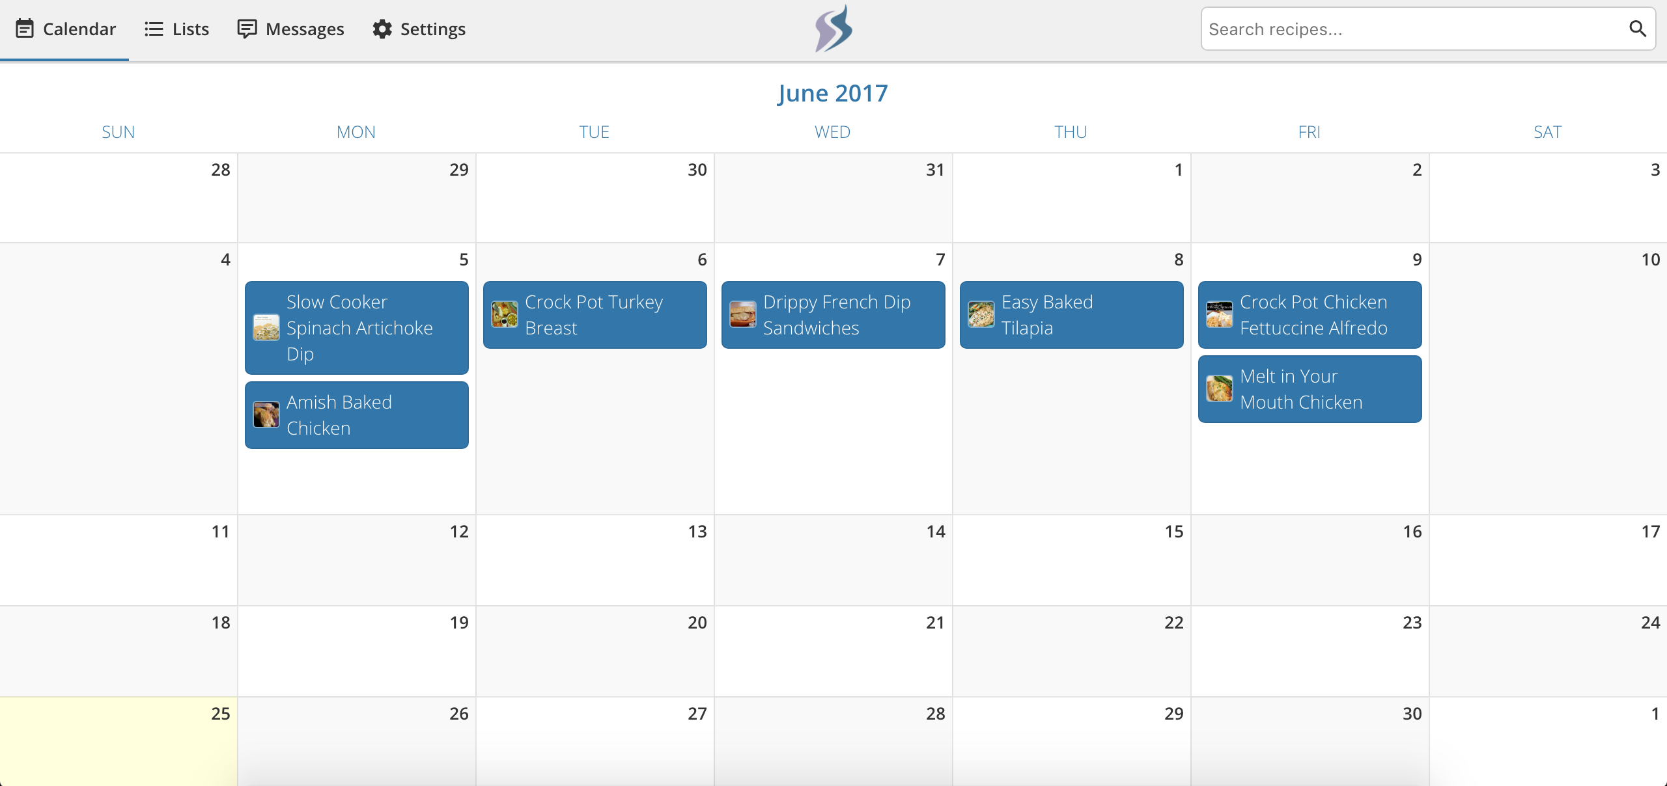Click the SUN column header label

click(116, 131)
